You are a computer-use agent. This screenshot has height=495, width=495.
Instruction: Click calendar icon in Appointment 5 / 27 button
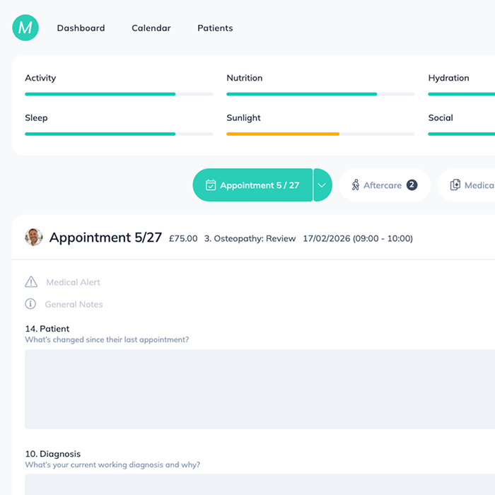click(x=210, y=185)
